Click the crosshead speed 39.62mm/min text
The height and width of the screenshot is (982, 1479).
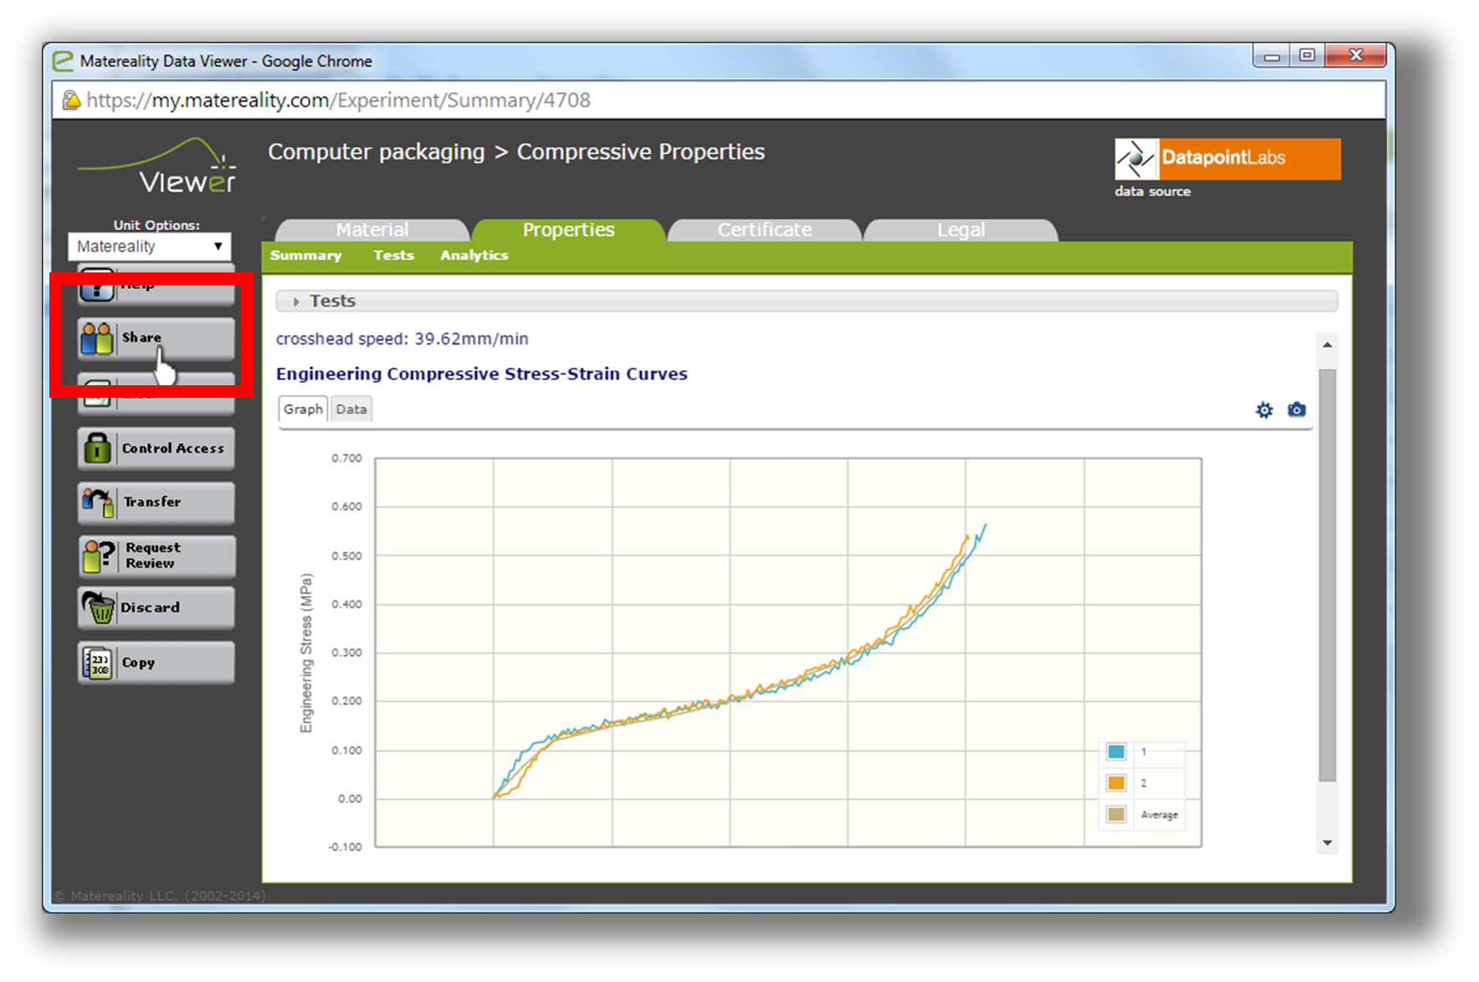point(402,339)
